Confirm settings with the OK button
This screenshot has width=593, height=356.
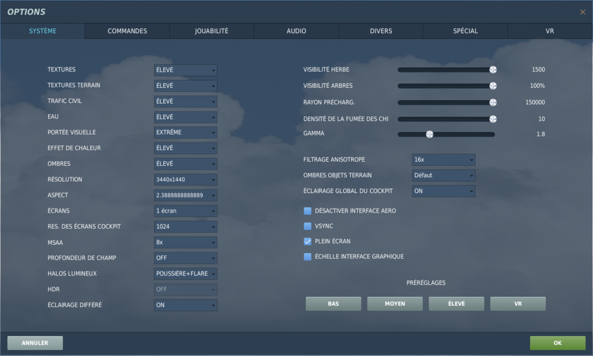[x=557, y=342]
